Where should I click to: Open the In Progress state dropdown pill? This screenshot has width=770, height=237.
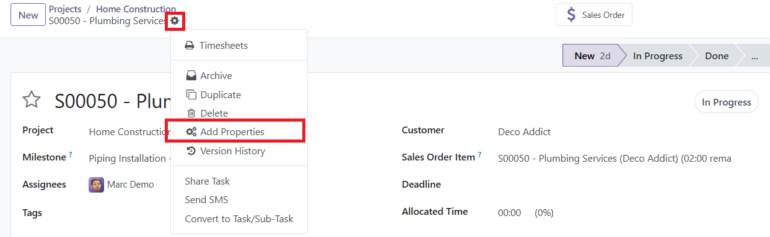[x=726, y=102]
